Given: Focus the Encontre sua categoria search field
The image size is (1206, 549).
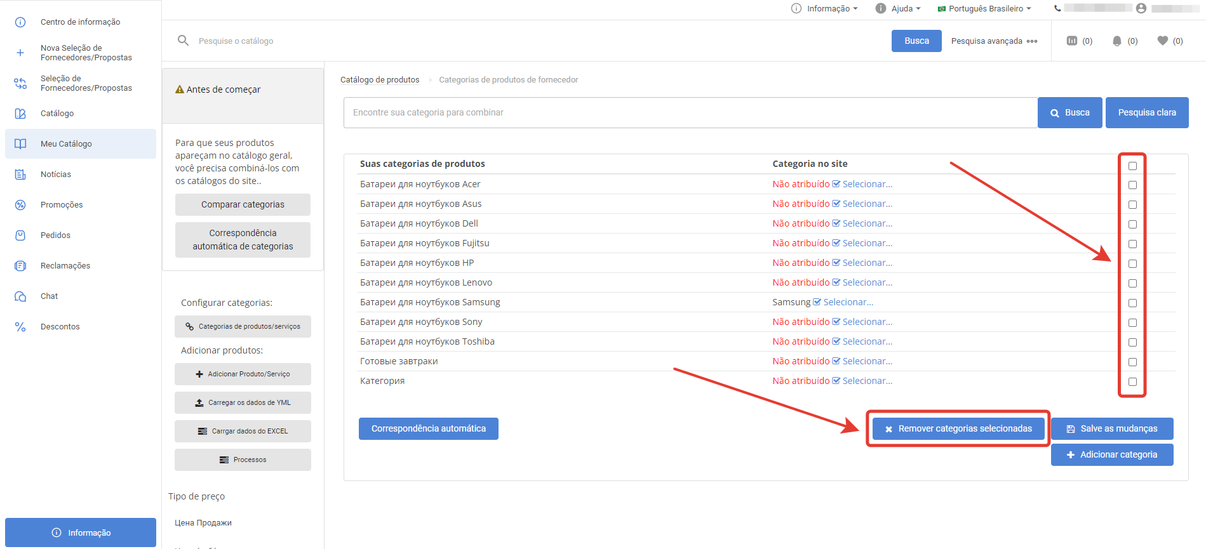Looking at the screenshot, I should [690, 113].
